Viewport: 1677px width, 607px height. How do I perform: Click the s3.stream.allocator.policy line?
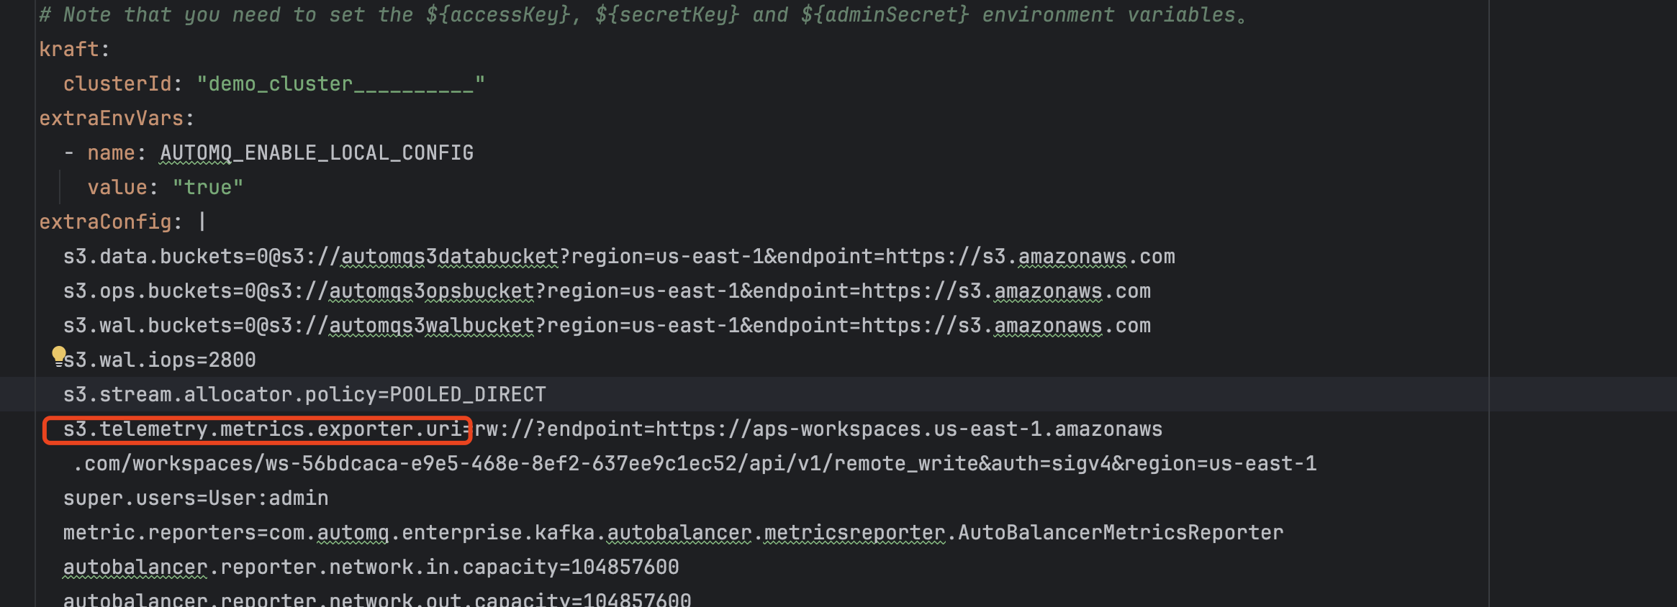pyautogui.click(x=304, y=394)
